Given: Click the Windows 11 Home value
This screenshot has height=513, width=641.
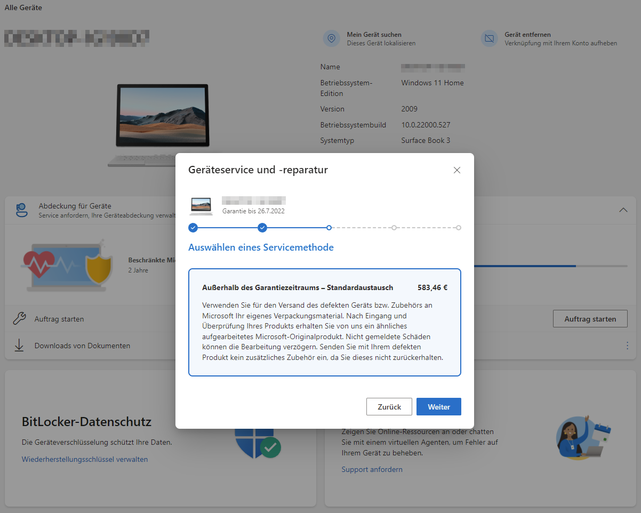Looking at the screenshot, I should coord(432,83).
